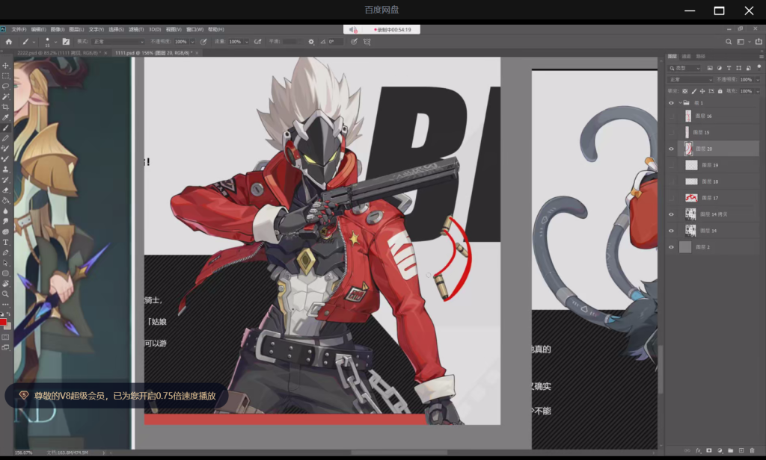The image size is (766, 460).
Task: Click the search icon at top right
Action: (729, 42)
